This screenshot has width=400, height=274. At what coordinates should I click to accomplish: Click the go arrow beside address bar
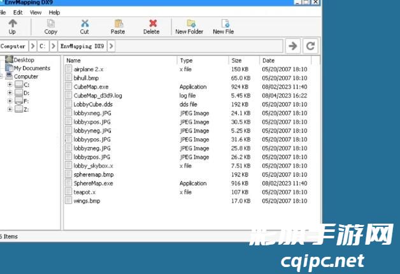(292, 46)
